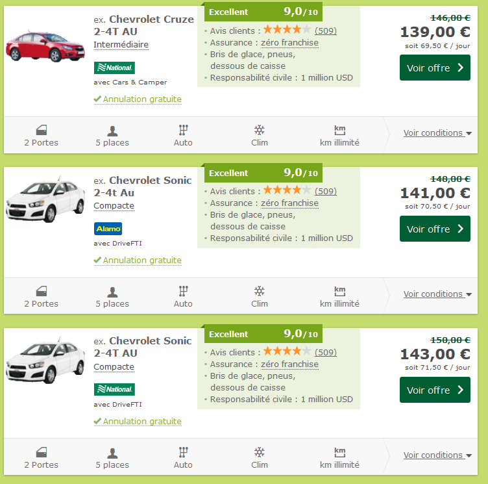Click the unlimited km icon in the Cruze listing

click(x=339, y=130)
